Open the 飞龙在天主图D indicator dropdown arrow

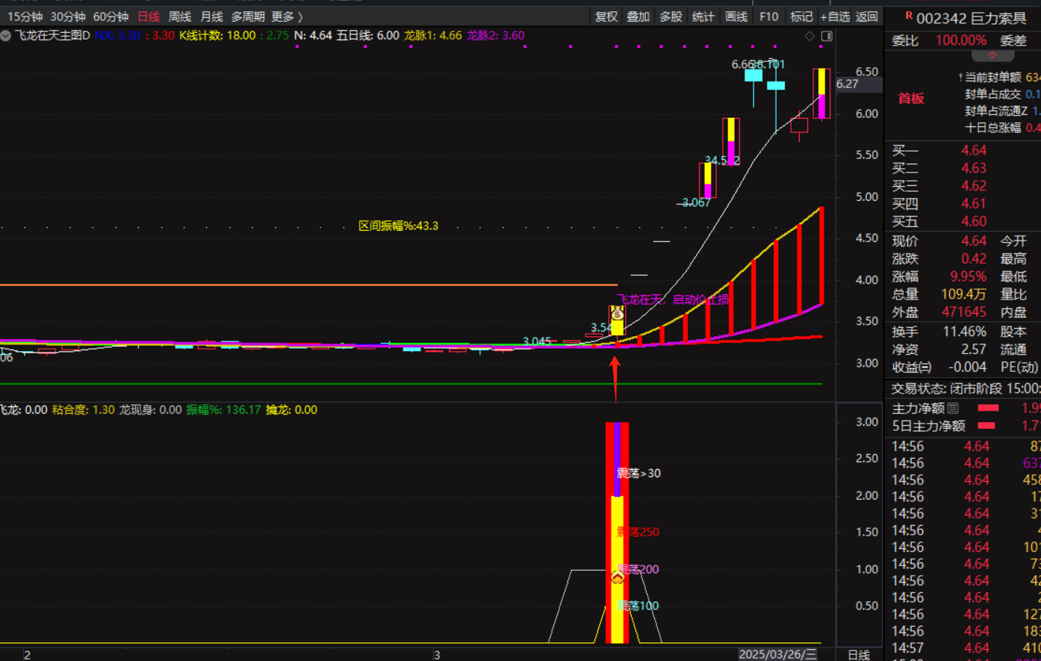click(x=6, y=36)
